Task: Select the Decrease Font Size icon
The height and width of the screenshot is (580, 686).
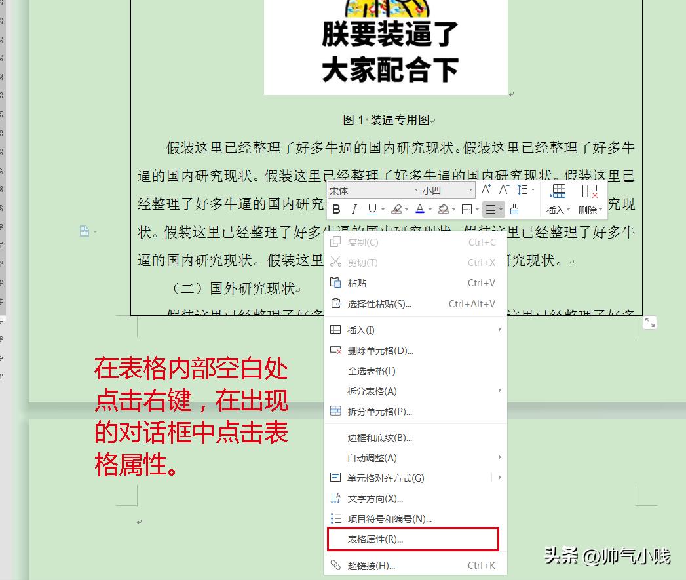Action: point(502,190)
